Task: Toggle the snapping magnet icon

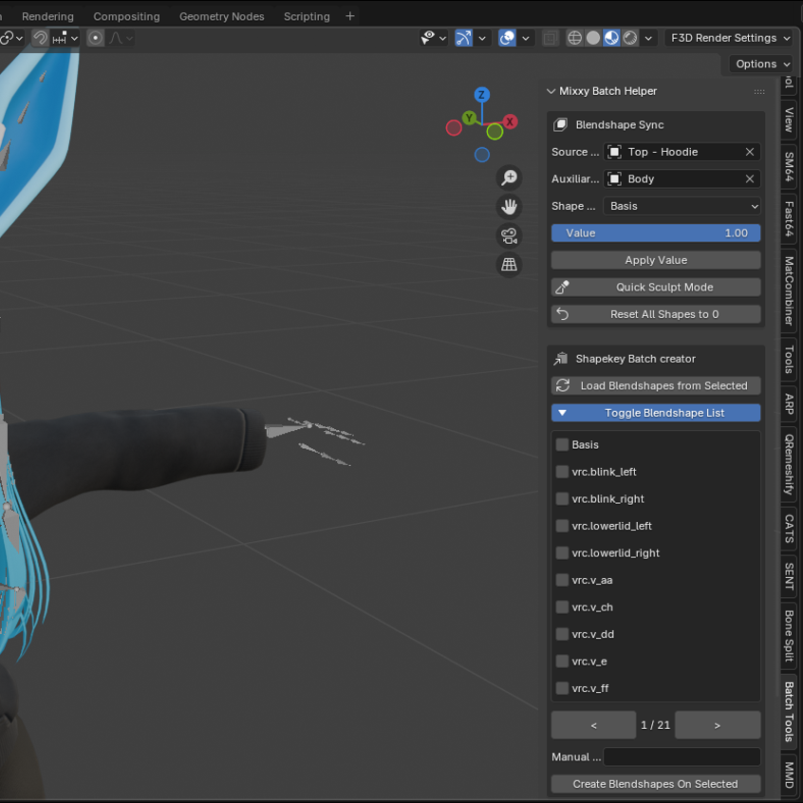Action: [40, 38]
